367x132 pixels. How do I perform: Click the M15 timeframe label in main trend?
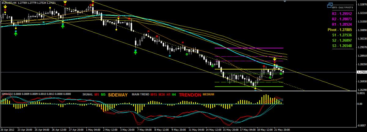[154, 95]
